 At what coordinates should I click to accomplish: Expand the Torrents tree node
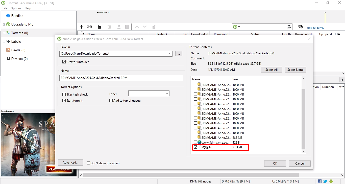tap(4, 33)
